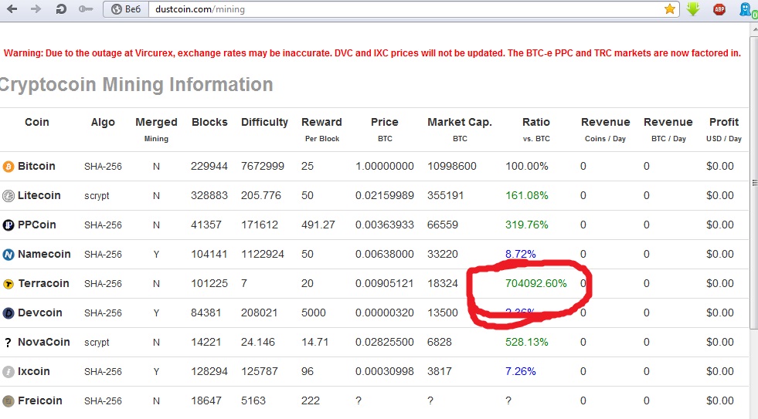
Task: Click the NovaCoin question mark icon
Action: [x=8, y=343]
